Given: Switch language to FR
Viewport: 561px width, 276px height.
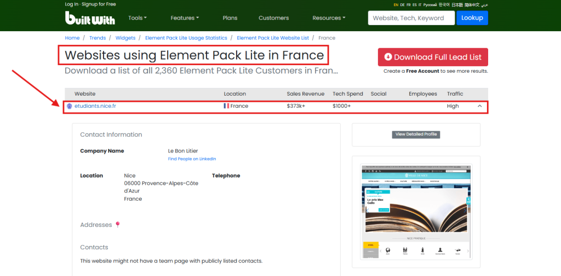Looking at the screenshot, I should (409, 5).
